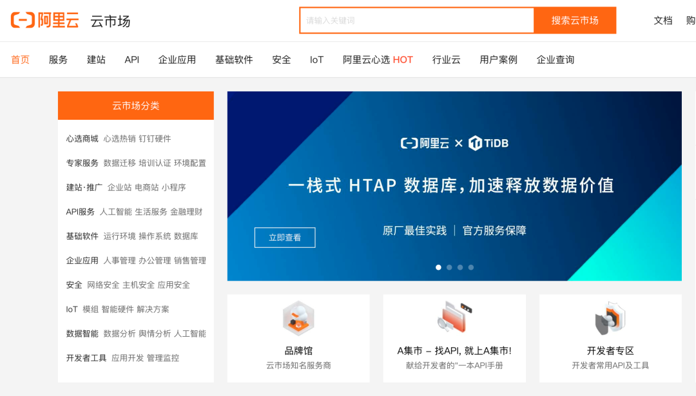Click the 搜索云市场 search button

(575, 21)
